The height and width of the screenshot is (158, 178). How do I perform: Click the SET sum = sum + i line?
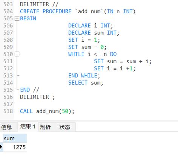click(123, 61)
